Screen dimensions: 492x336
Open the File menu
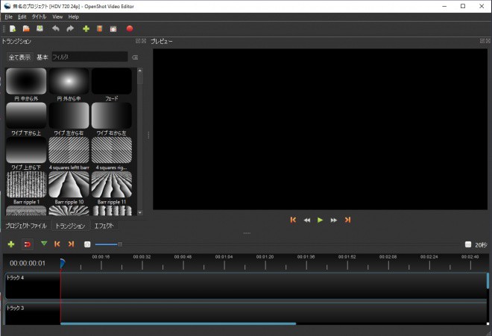pos(8,17)
